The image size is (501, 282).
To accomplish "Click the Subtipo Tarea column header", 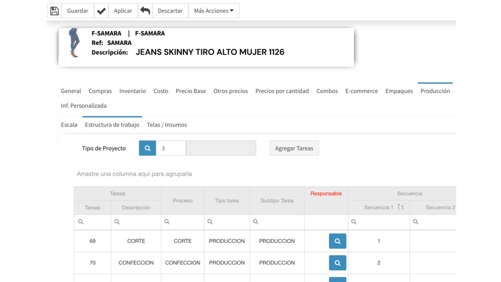I will point(277,201).
